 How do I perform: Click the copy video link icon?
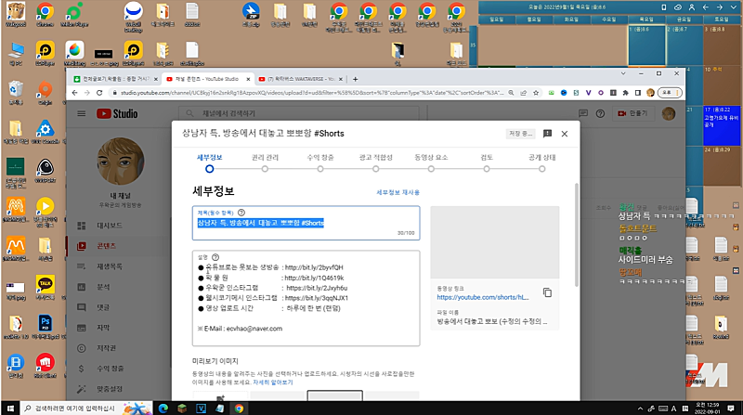[x=547, y=292]
